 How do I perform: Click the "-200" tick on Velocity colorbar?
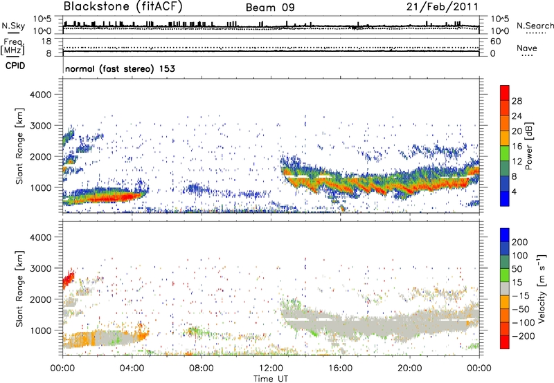click(523, 336)
